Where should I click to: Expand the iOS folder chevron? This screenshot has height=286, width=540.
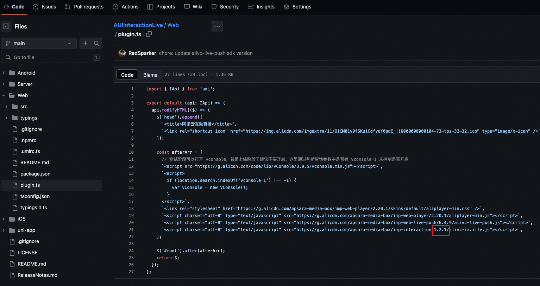point(4,219)
